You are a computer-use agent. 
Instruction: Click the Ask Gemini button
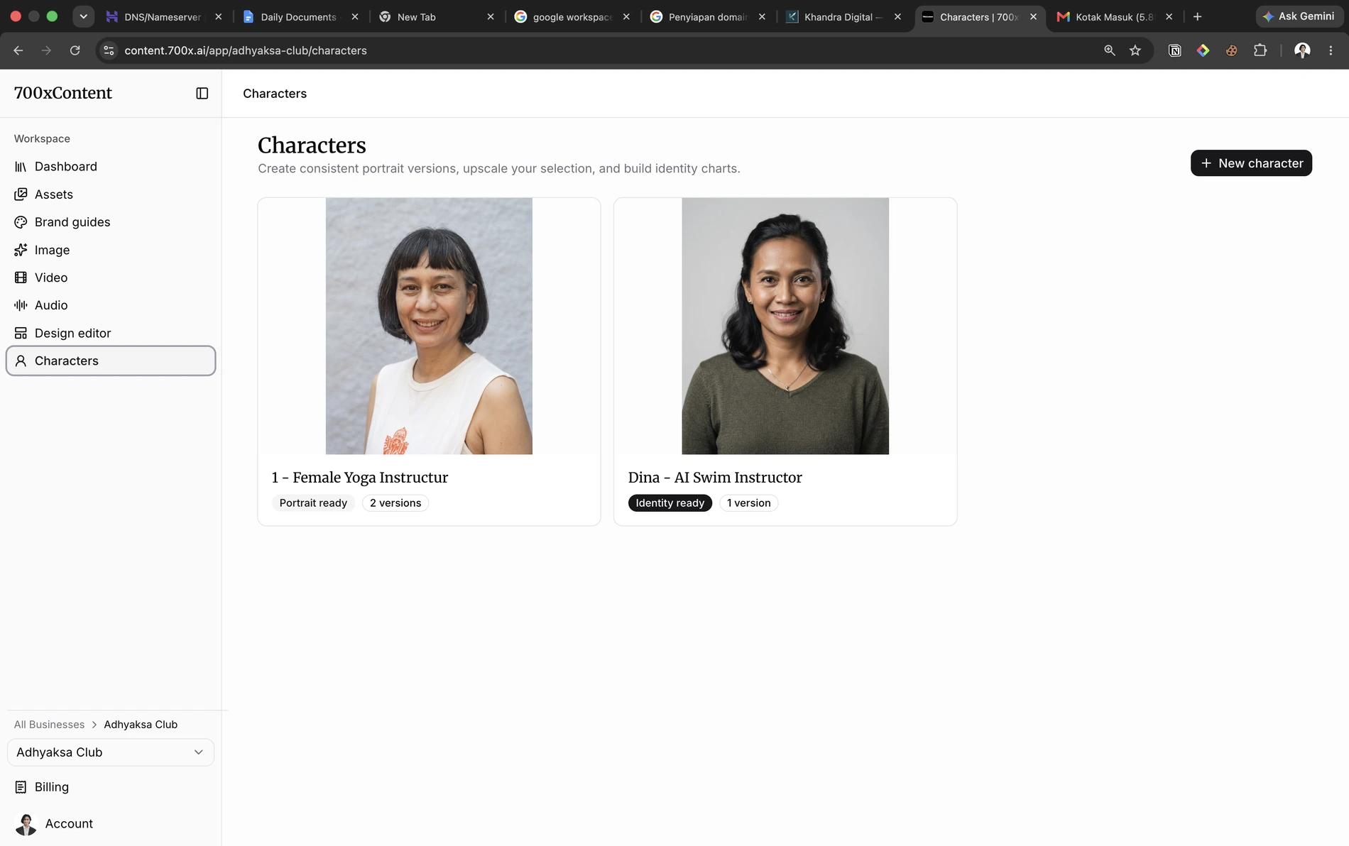[1299, 16]
